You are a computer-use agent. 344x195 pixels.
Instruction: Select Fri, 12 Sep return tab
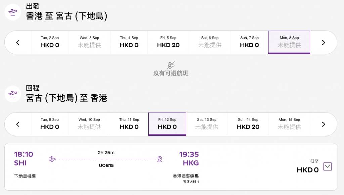[167, 124]
